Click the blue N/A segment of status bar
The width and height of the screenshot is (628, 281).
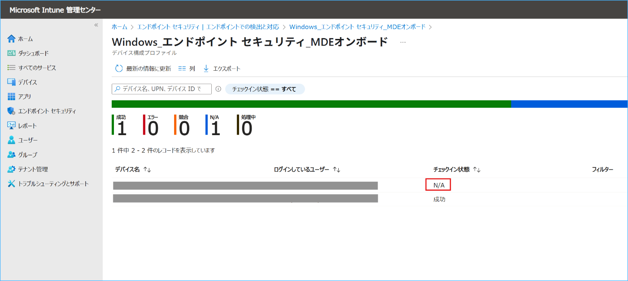pos(569,104)
